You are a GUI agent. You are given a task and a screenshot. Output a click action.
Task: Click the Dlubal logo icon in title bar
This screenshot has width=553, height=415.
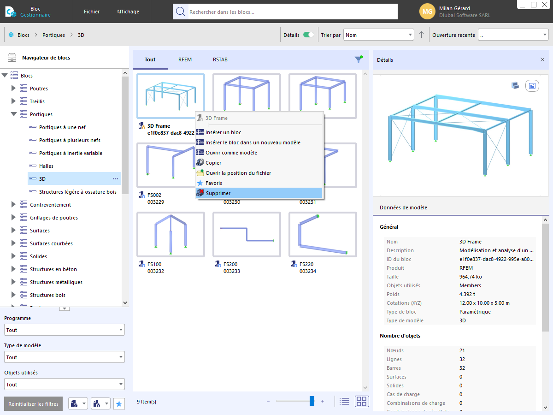pyautogui.click(x=10, y=12)
